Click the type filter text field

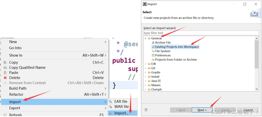pyautogui.click(x=201, y=33)
